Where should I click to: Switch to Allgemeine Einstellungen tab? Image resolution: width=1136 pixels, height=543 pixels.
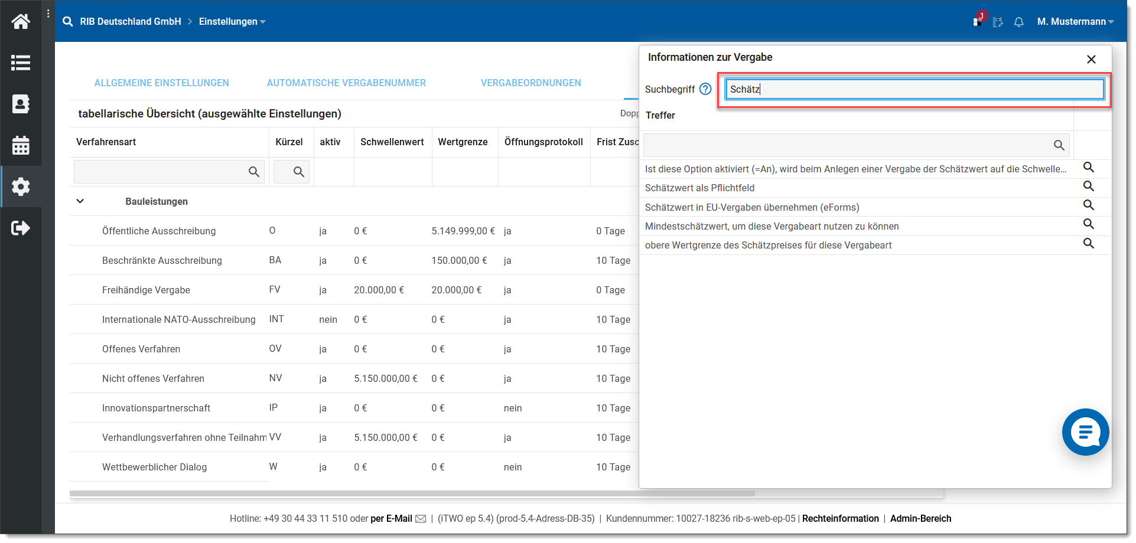162,83
